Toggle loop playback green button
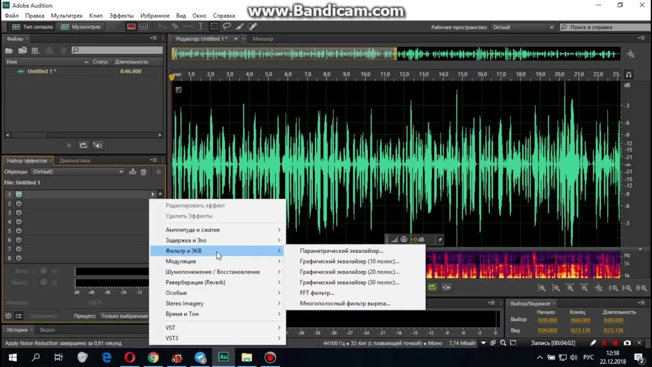The image size is (652, 367). (x=432, y=287)
